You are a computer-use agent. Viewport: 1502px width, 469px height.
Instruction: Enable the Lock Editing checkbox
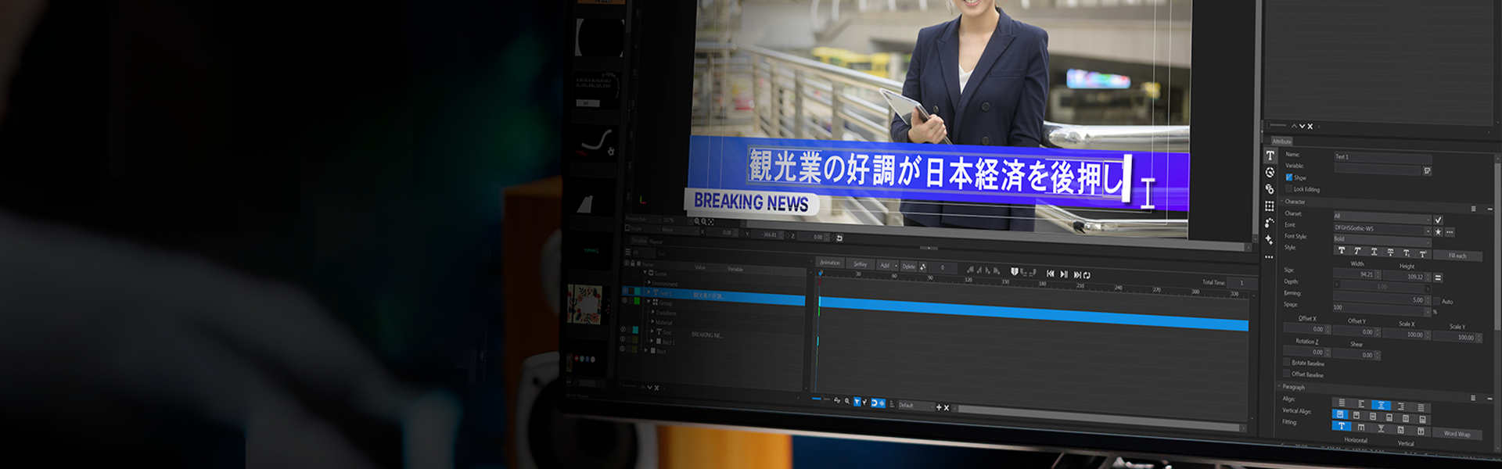pyautogui.click(x=1289, y=188)
